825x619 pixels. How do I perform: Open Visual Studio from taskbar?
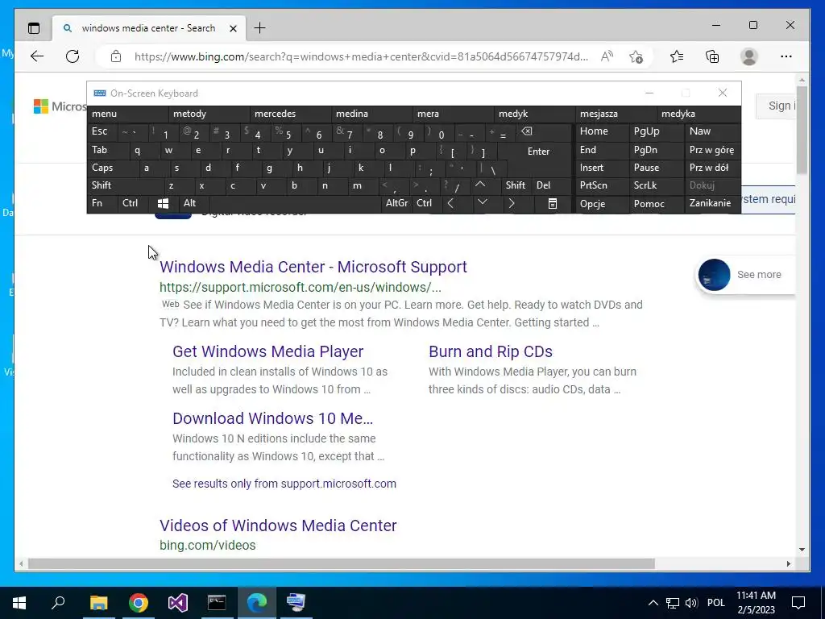point(178,603)
